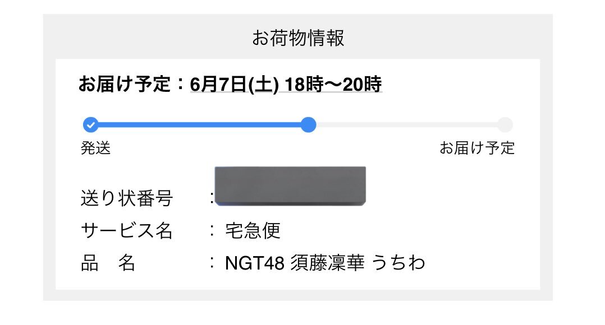Click the サービス名 label
The width and height of the screenshot is (605, 325).
click(127, 231)
